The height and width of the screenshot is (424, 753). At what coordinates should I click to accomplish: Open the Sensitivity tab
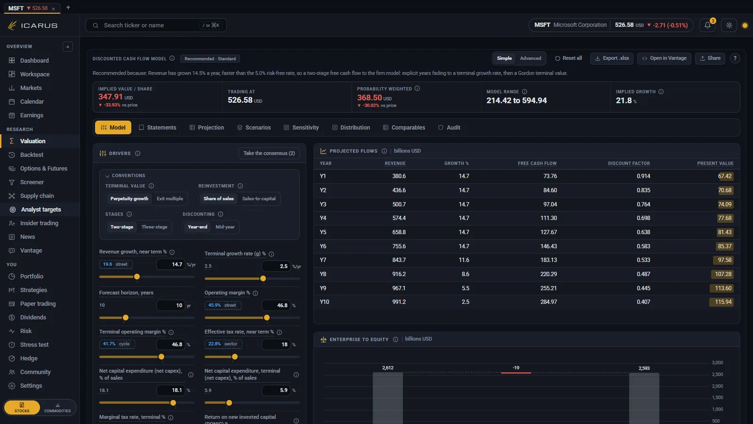[x=301, y=128]
